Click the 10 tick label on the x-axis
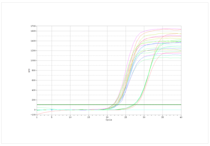Viewport: 210px width, 146px height. [x=70, y=117]
